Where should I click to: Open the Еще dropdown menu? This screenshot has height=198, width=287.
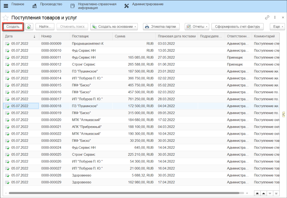pos(278,27)
